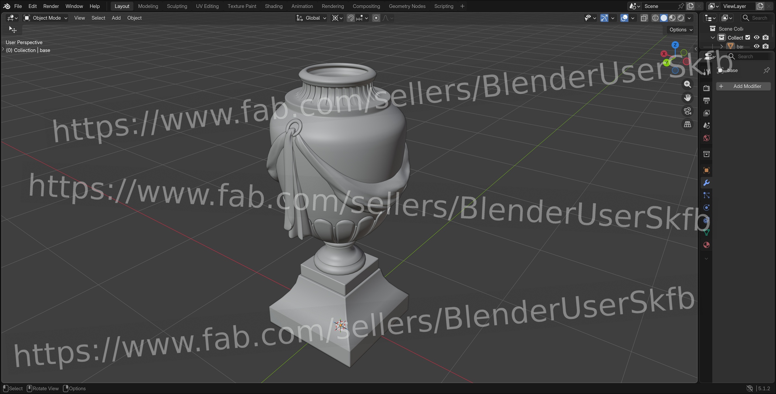Toggle proportional editing in viewport header
This screenshot has width=776, height=394.
(376, 18)
